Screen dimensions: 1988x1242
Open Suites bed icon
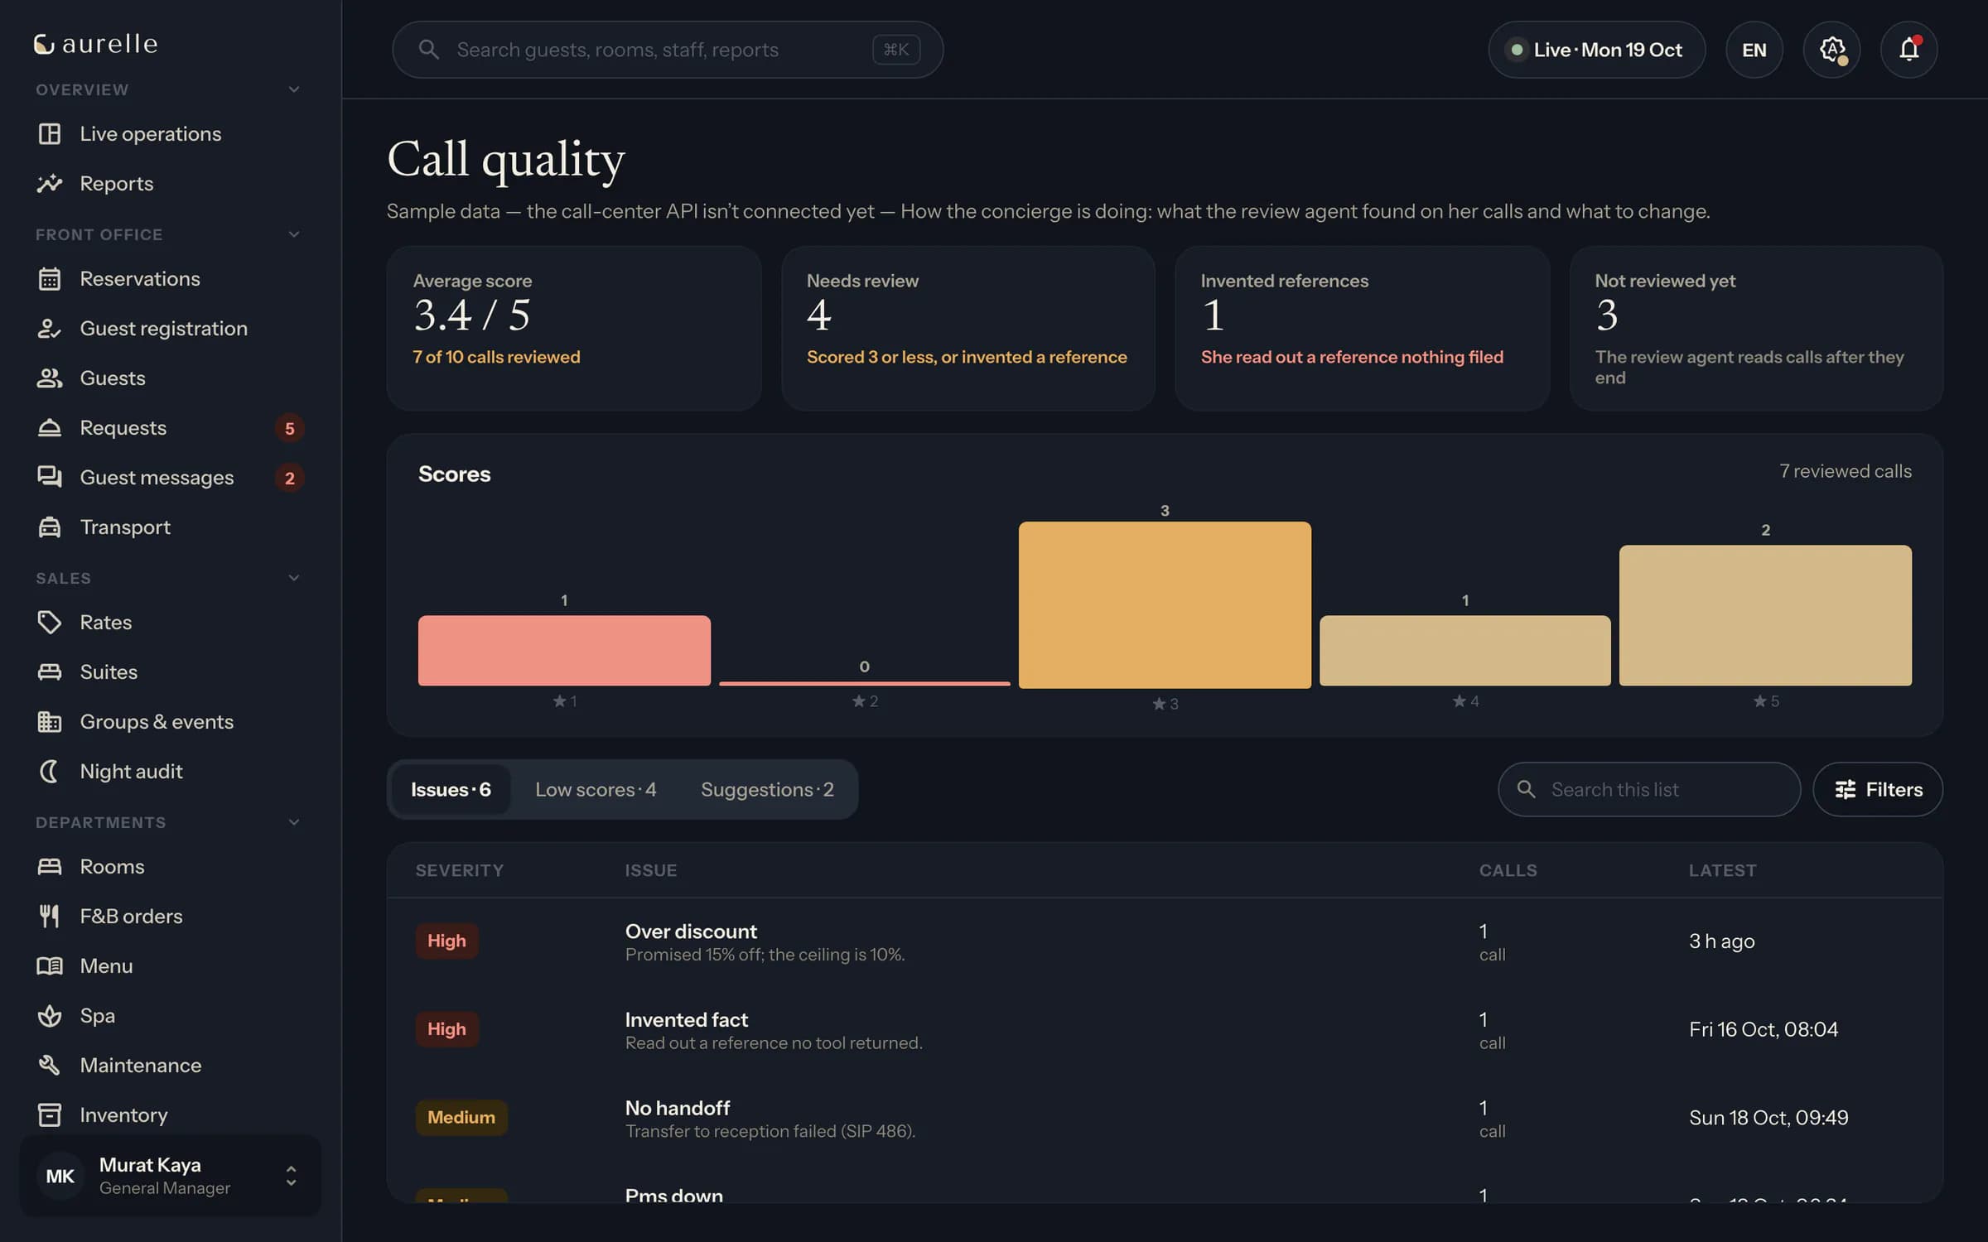pos(50,672)
